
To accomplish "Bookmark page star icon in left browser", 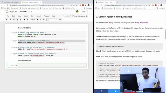I will point(77,5).
